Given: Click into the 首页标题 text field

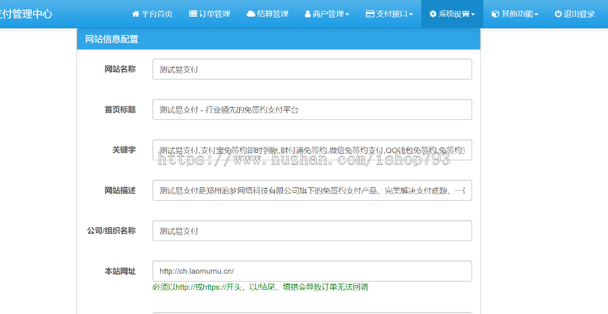Looking at the screenshot, I should point(311,110).
